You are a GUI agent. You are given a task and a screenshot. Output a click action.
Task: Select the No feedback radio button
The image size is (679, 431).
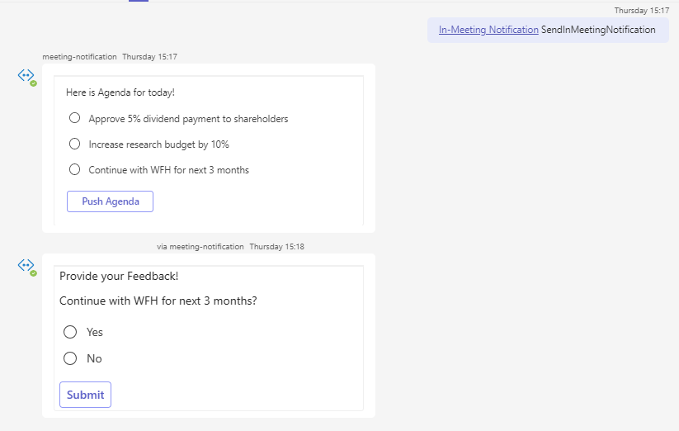70,358
